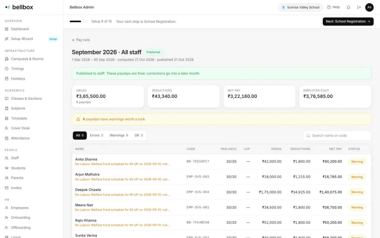Open the AS user avatar menu
The height and width of the screenshot is (238, 380).
tap(369, 7)
